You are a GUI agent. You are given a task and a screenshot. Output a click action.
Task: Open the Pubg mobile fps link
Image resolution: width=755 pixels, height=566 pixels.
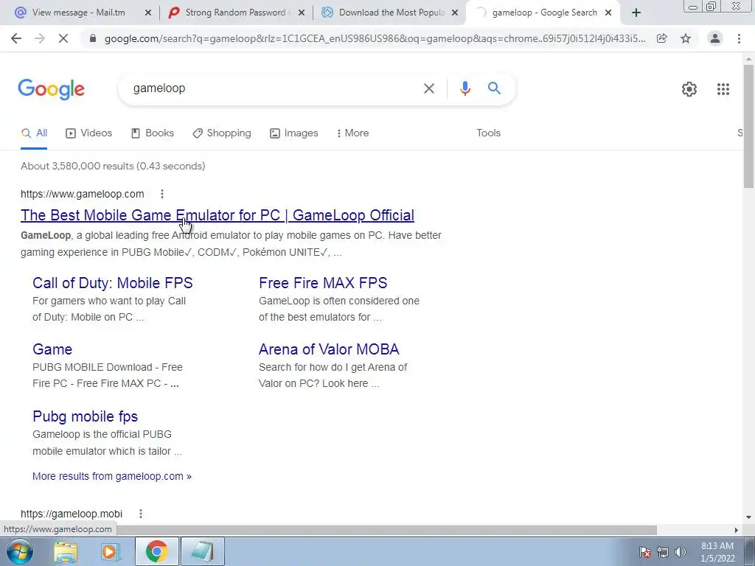86,416
